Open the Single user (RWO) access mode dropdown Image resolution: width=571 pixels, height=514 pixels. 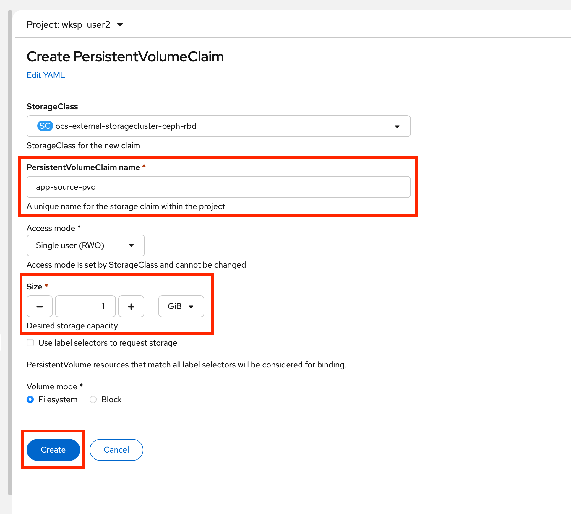[85, 245]
